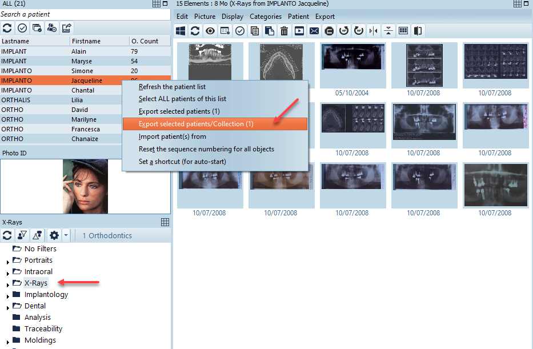The height and width of the screenshot is (349, 533).
Task: Open the Categories menu
Action: (265, 17)
